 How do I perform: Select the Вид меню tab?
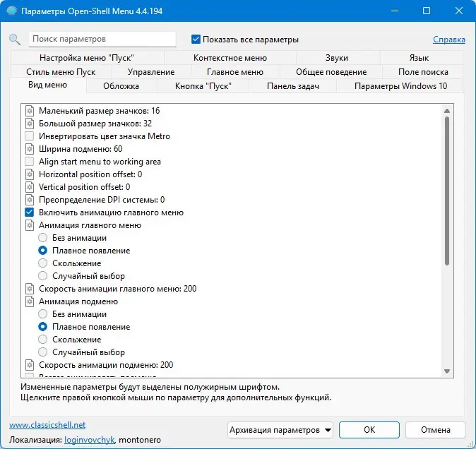pos(47,85)
